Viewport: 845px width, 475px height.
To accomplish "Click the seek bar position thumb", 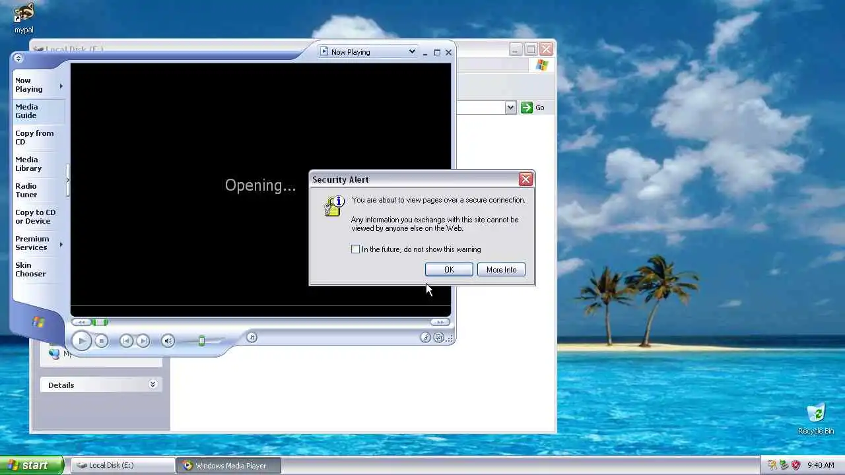I will (100, 322).
